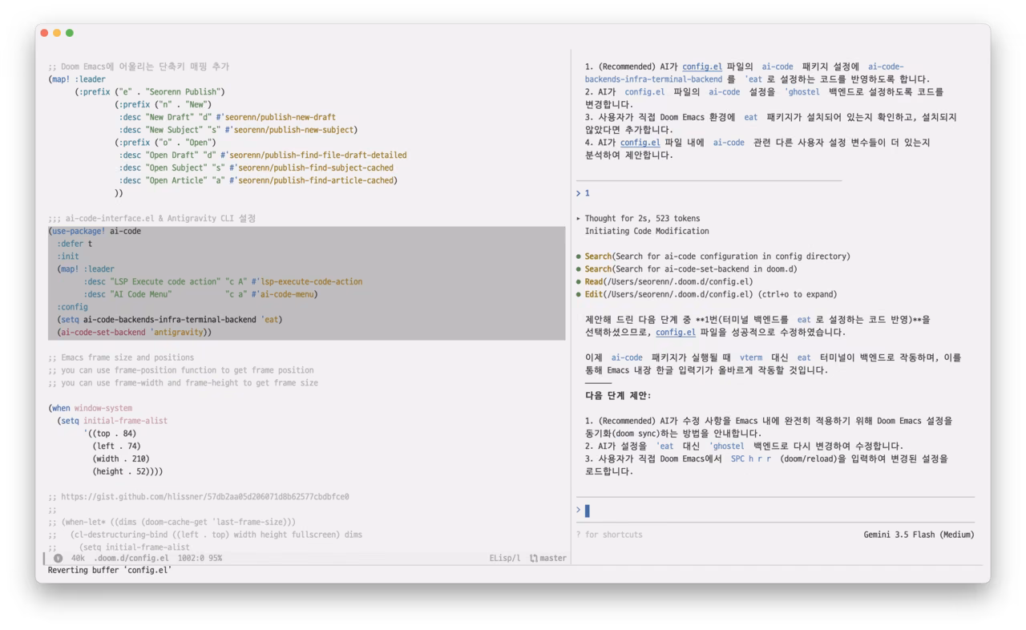Open the config.el link in first recommendation
Screen dimensions: 1026x630
702,67
